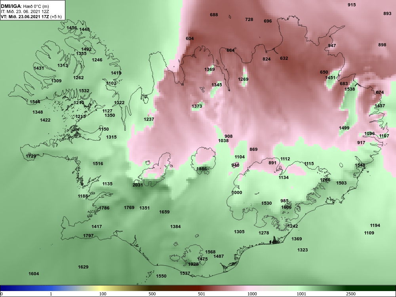Viewport: 396px width, 297px height.
Task: Click the 'VT: Mið. 23.06.2021 17Z' line
Action: coord(25,17)
